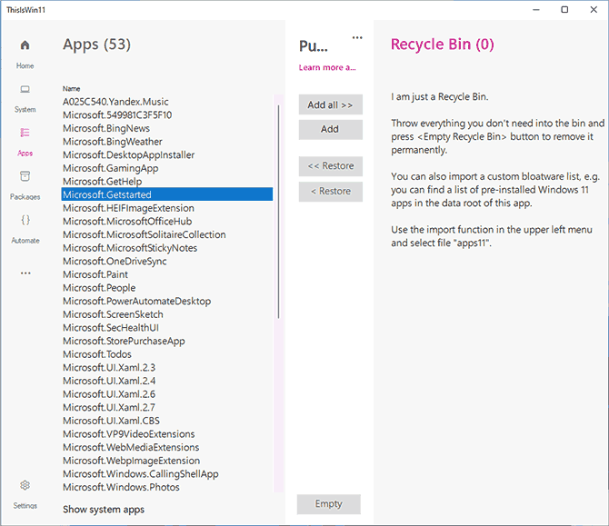The image size is (609, 526).
Task: Open the Packages sidebar icon
Action: (25, 176)
